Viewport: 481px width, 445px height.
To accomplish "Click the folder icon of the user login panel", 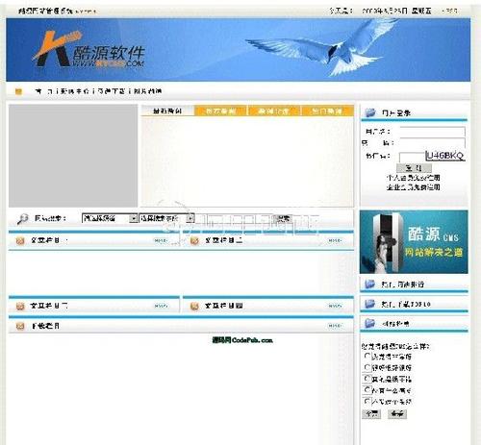I will (x=370, y=112).
